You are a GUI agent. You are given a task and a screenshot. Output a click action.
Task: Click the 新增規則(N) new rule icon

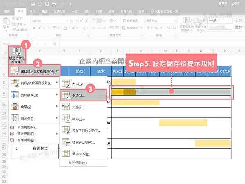(x=12, y=127)
